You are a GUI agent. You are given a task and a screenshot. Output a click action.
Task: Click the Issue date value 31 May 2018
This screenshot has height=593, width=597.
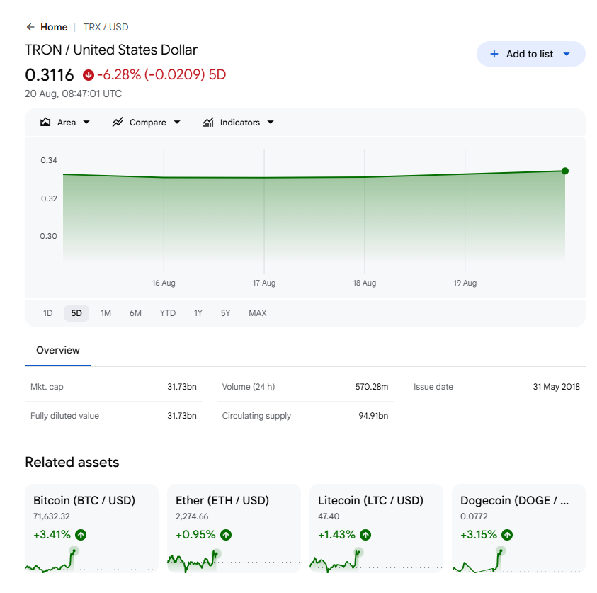(x=556, y=387)
